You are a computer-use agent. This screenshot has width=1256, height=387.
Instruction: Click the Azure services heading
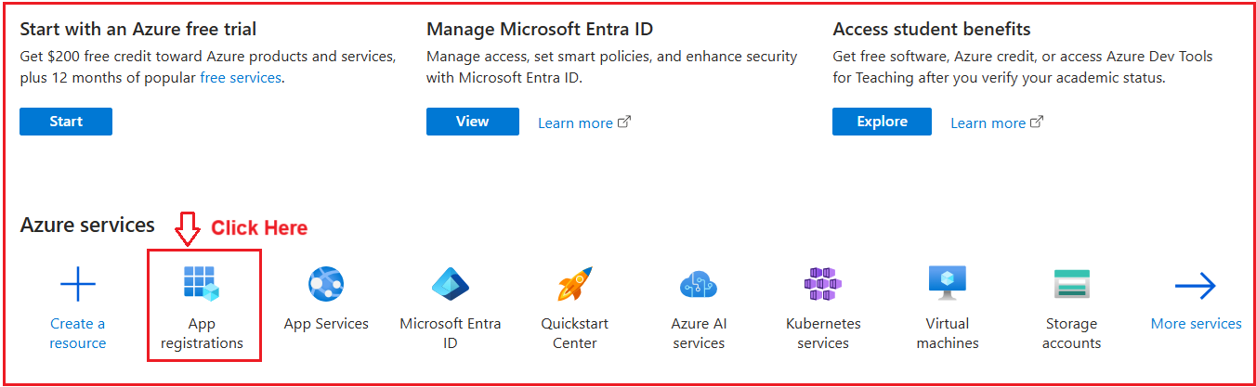(87, 226)
